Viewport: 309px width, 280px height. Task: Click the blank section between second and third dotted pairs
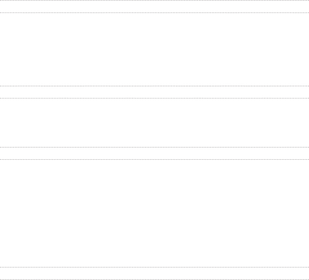click(x=155, y=123)
